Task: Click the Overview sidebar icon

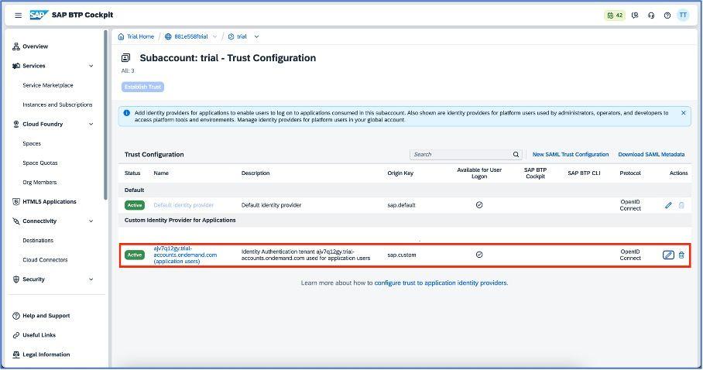Action: [x=16, y=46]
